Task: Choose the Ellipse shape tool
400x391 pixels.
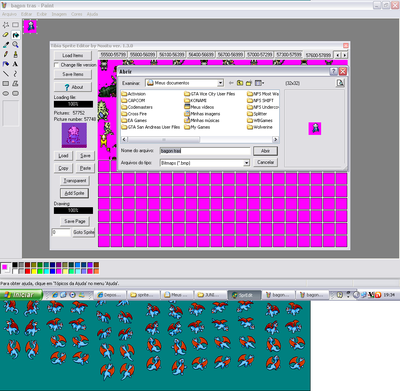Action: [x=6, y=93]
